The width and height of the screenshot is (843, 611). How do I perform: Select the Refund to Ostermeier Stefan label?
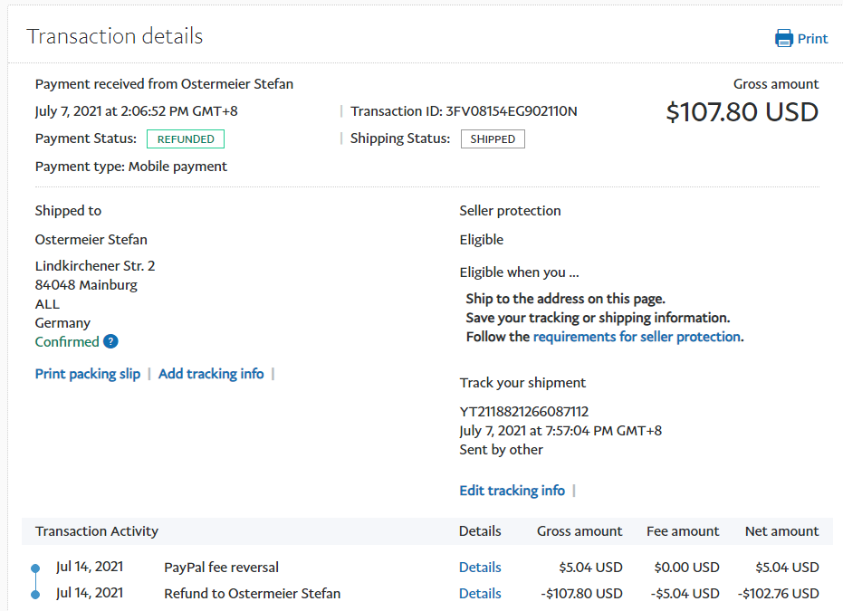coord(252,594)
